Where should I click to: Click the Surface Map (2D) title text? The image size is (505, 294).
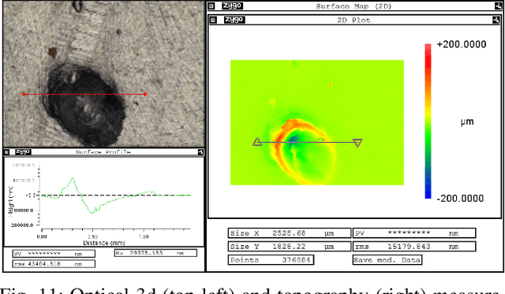coord(353,6)
